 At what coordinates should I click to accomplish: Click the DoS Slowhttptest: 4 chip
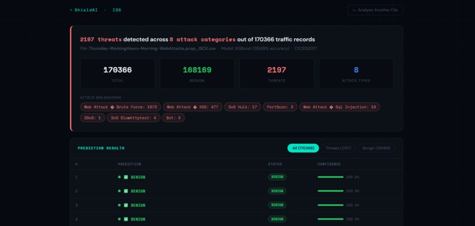[134, 118]
